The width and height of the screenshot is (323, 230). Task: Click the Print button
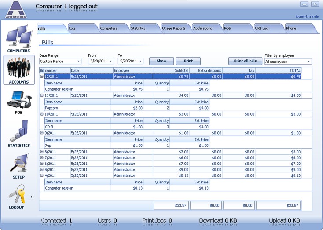(188, 61)
